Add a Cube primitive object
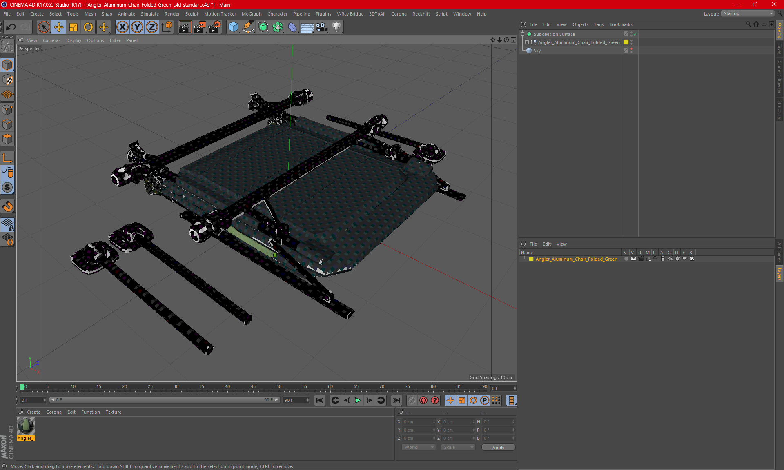This screenshot has height=470, width=784. point(233,27)
